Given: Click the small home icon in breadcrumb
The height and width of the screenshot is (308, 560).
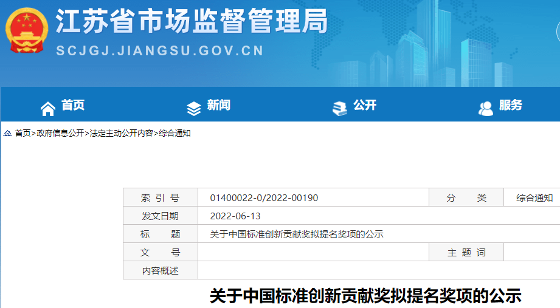Looking at the screenshot, I should 8,133.
